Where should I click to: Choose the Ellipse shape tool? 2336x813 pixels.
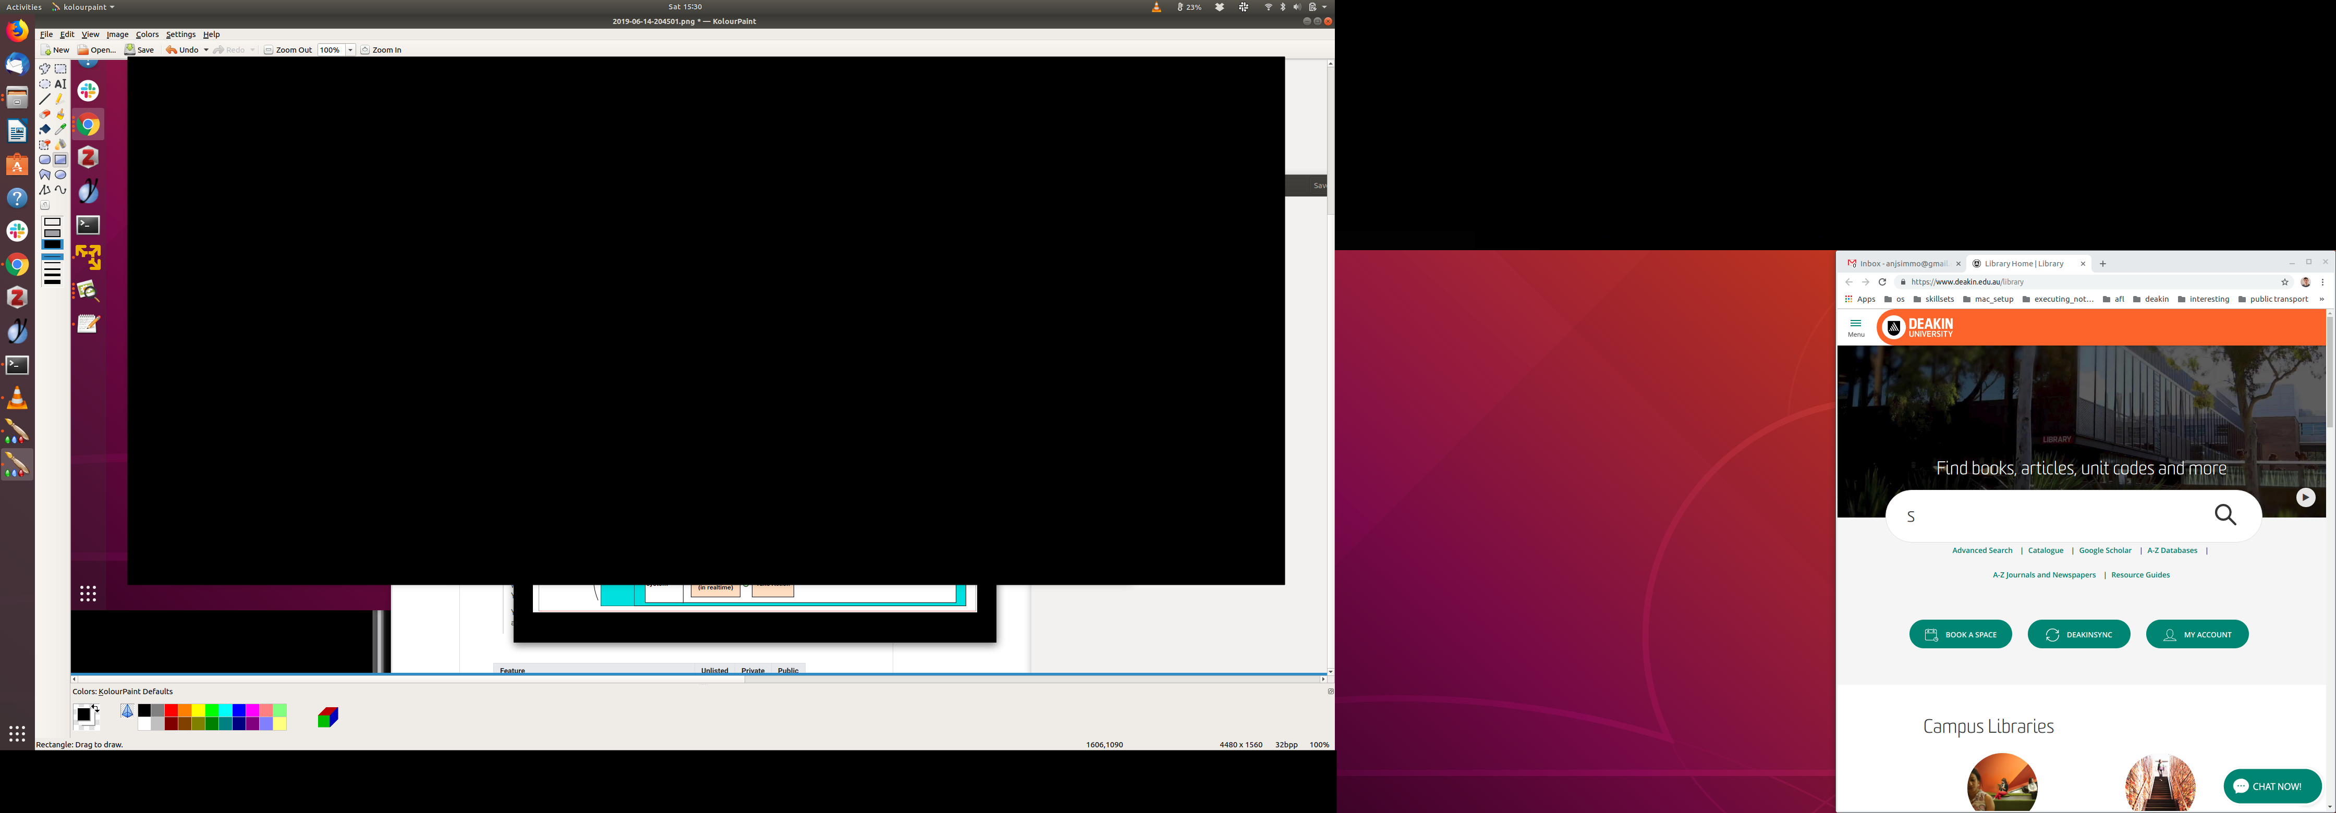pyautogui.click(x=61, y=175)
